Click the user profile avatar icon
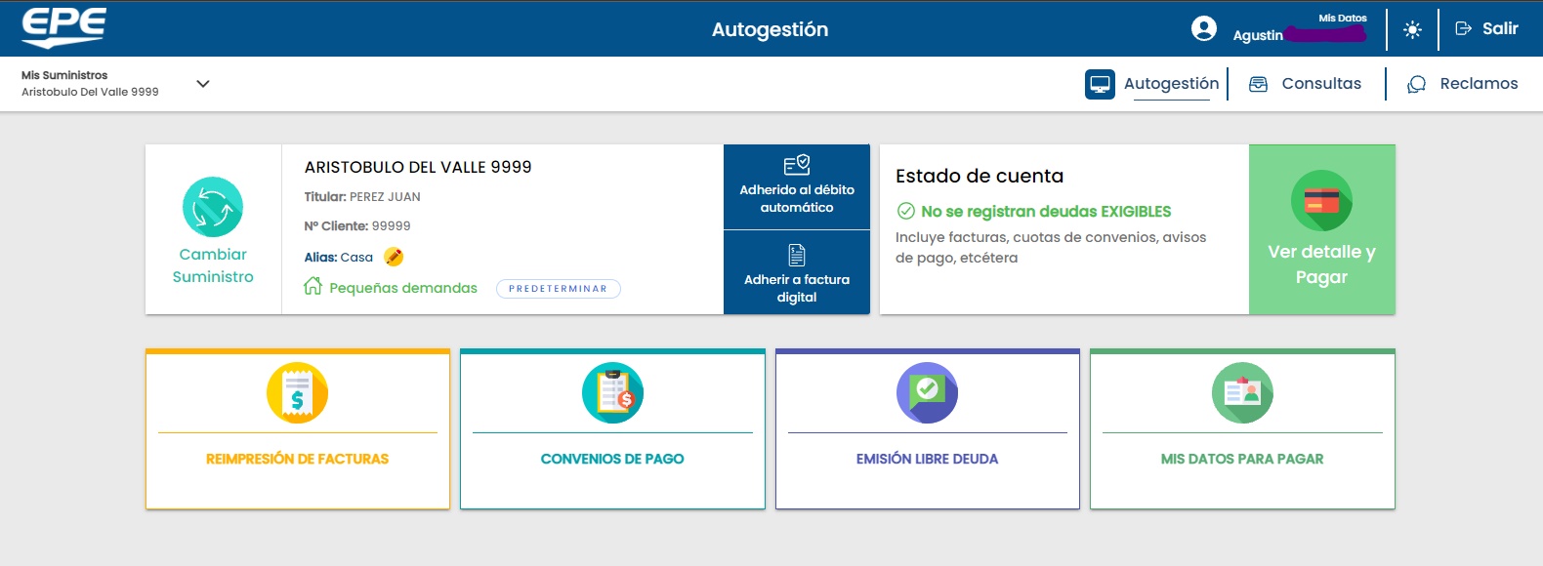 click(1204, 29)
